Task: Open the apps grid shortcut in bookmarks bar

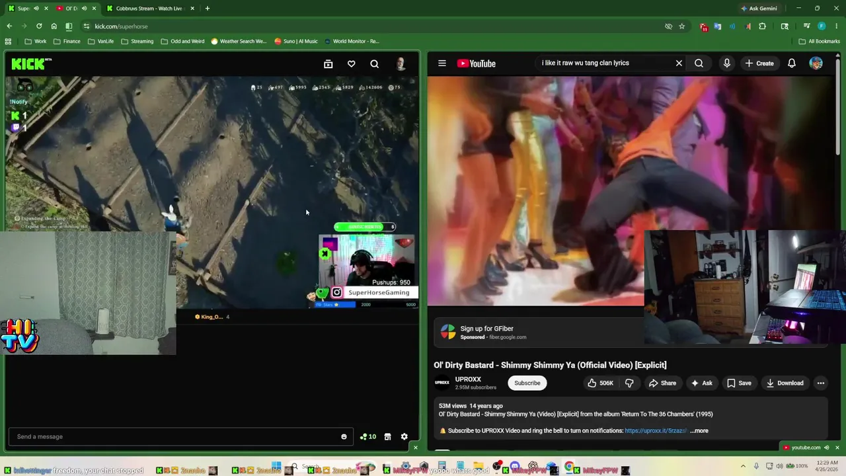Action: pos(8,41)
